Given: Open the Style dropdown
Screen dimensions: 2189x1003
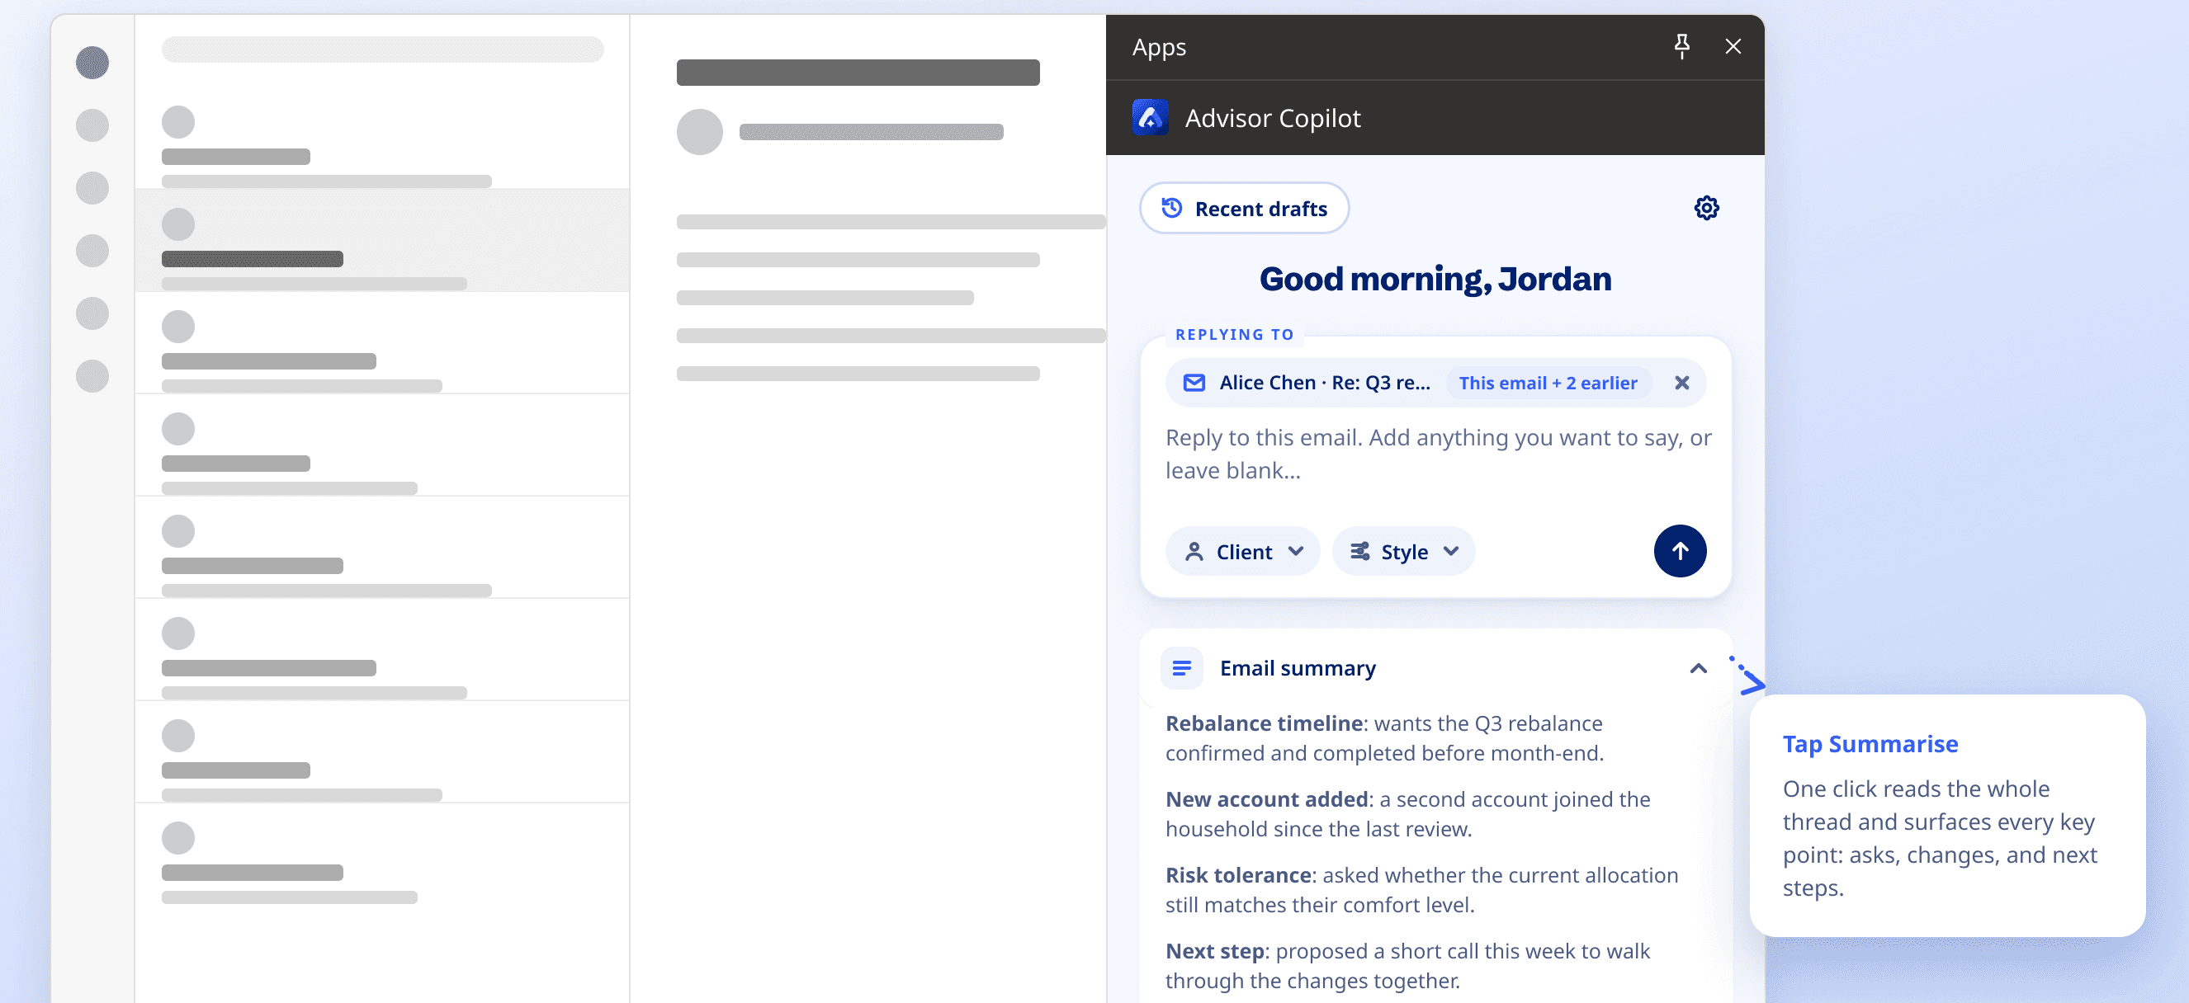Looking at the screenshot, I should pos(1403,552).
